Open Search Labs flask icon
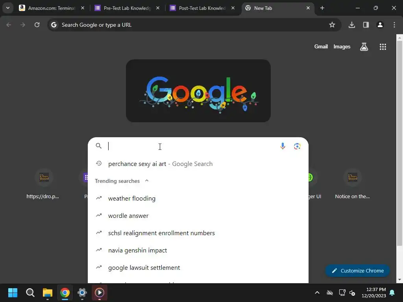The height and width of the screenshot is (302, 403). pyautogui.click(x=364, y=47)
